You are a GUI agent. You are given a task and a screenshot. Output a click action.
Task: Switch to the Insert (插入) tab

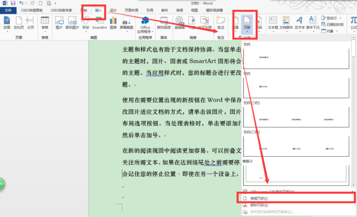click(98, 10)
